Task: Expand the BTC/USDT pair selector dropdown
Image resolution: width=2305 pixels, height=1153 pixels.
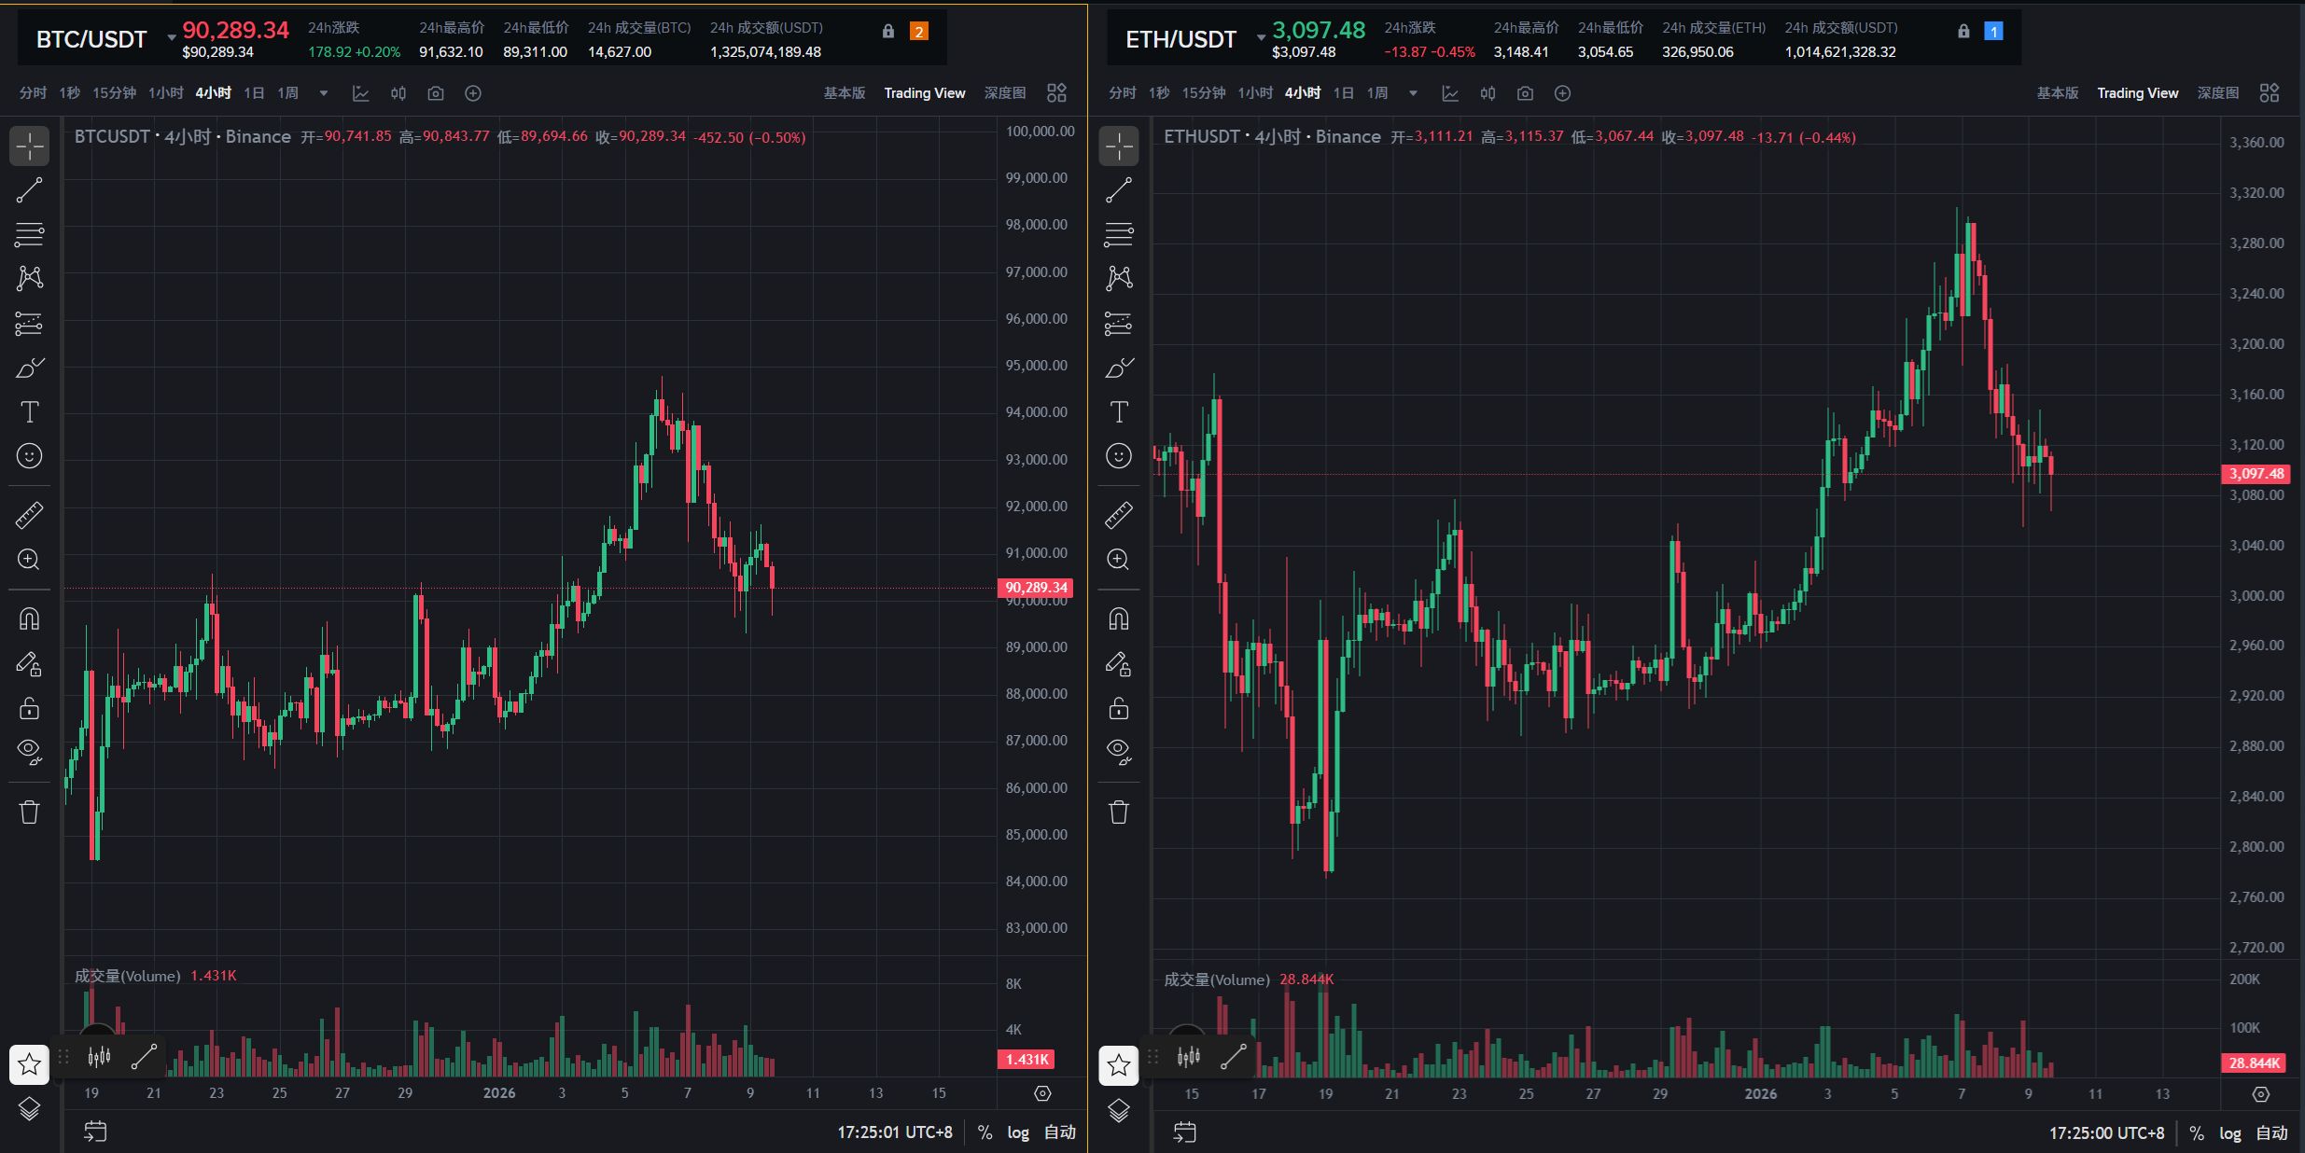Action: coord(172,38)
